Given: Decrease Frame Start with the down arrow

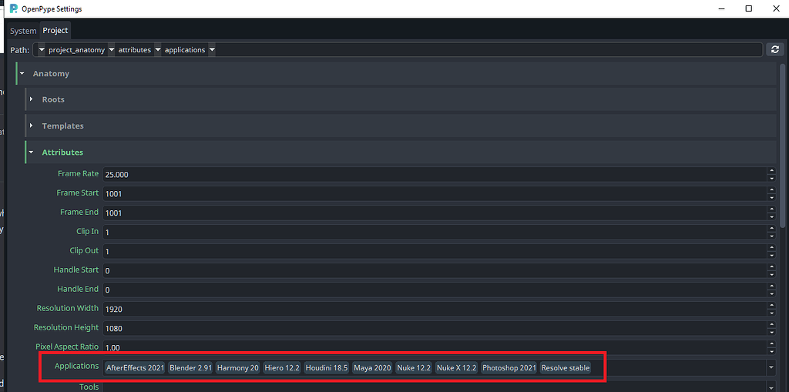Looking at the screenshot, I should (x=771, y=197).
